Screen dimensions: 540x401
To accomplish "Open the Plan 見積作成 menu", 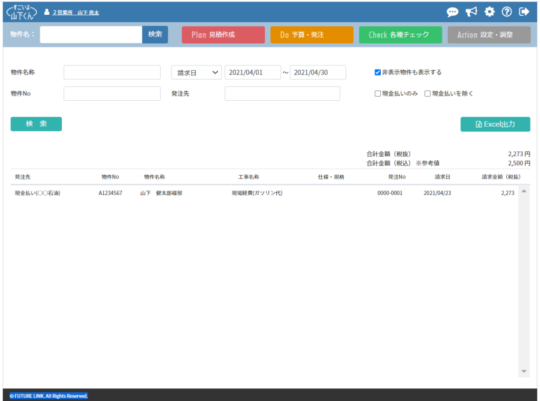I will 223,35.
